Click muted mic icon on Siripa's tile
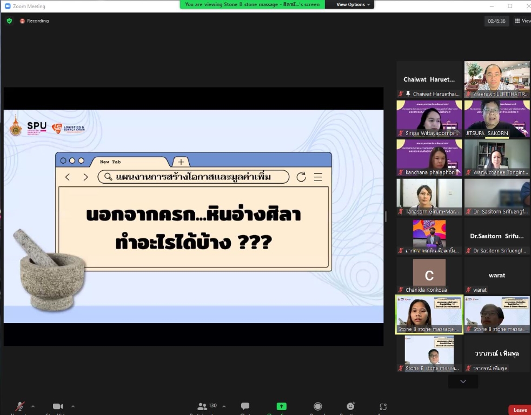531x415 pixels. click(x=401, y=133)
